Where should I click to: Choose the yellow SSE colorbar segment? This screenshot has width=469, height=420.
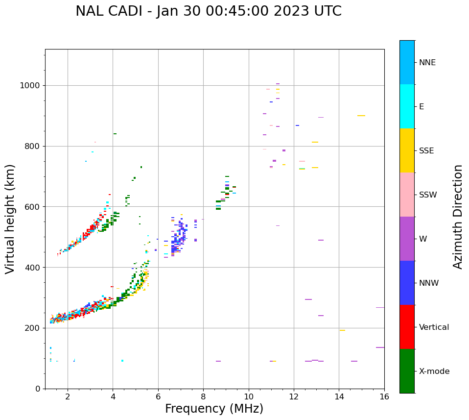[407, 150]
